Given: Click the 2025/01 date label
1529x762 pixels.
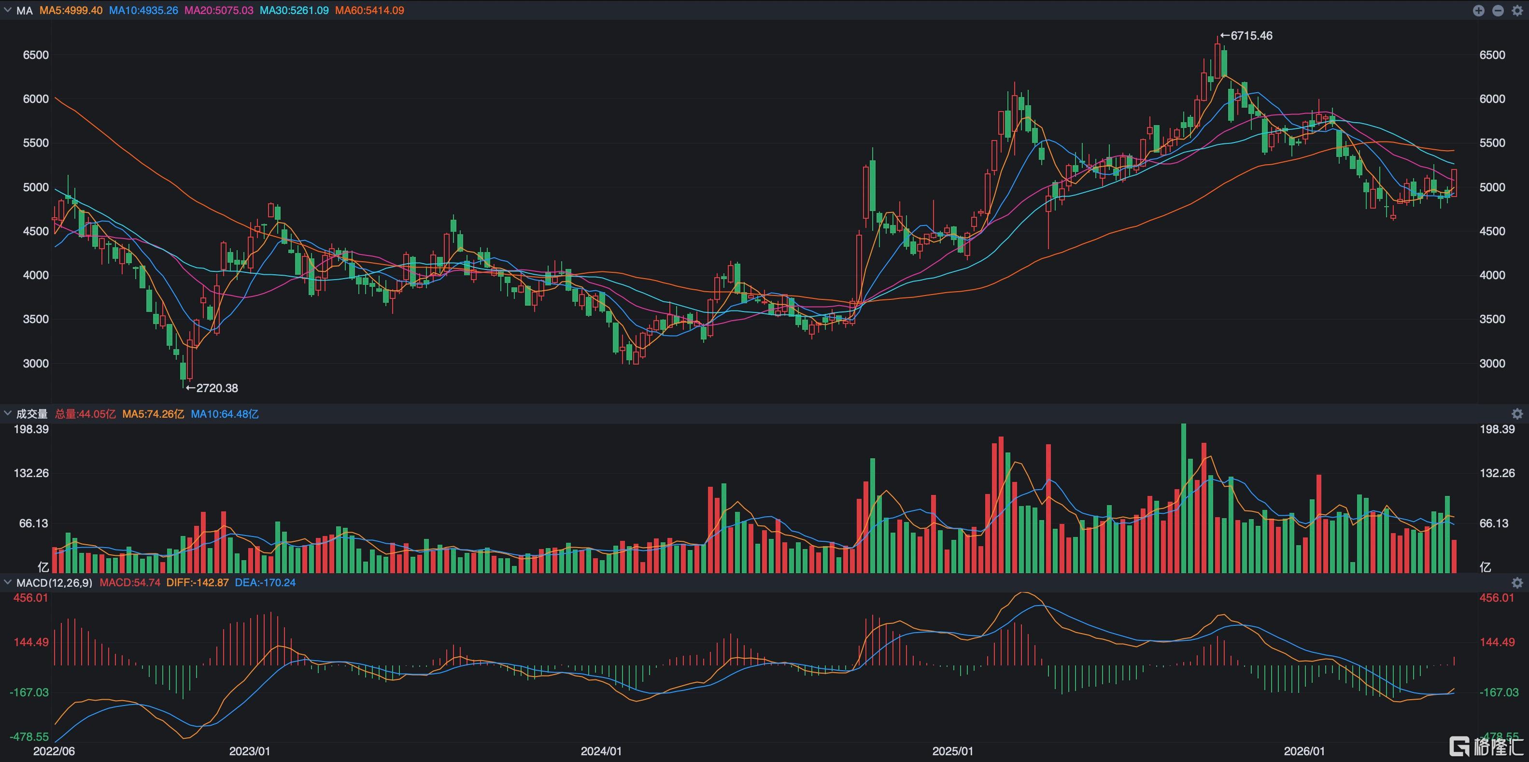Looking at the screenshot, I should (953, 751).
